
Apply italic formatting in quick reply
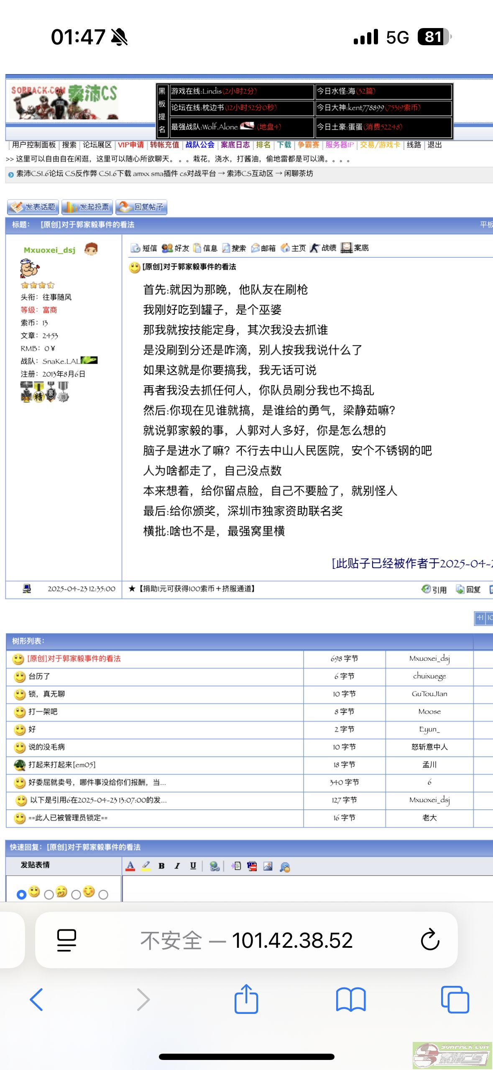pos(177,866)
